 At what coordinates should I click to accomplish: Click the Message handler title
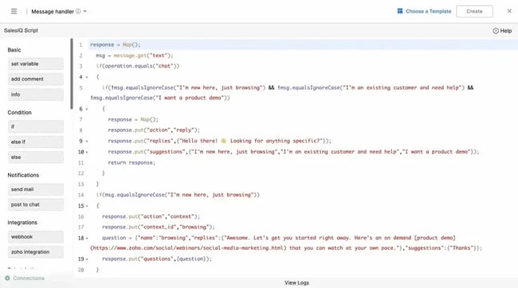coord(53,11)
